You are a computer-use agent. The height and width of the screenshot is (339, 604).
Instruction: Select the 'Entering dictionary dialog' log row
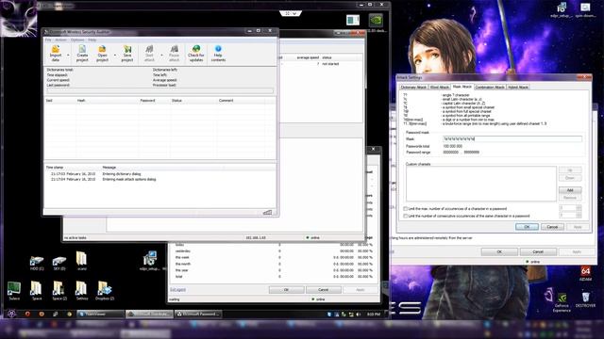159,174
